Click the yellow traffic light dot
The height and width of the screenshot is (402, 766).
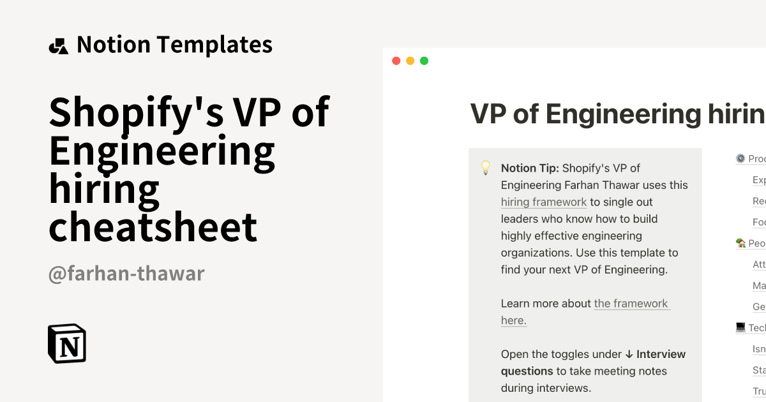tap(410, 60)
